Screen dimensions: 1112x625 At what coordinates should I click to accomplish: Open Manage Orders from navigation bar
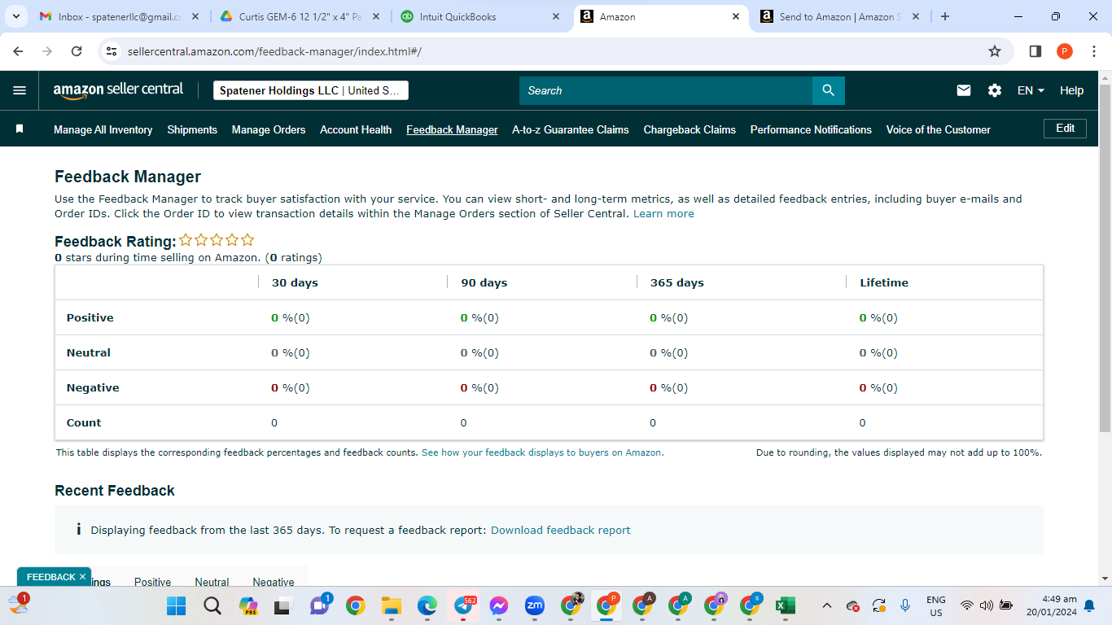point(269,129)
